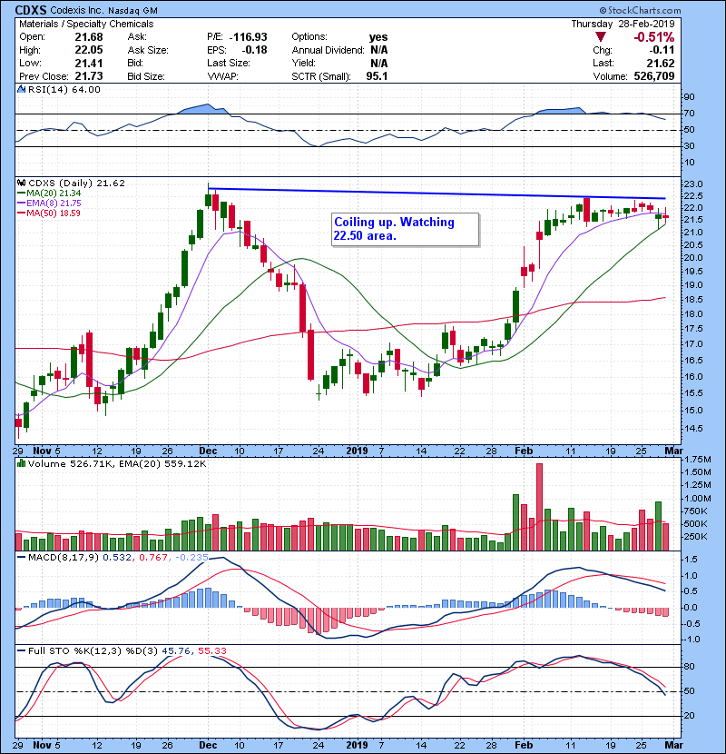726x754 pixels.
Task: Click the volume bars icon beside Volume 526.71K
Action: (x=21, y=463)
